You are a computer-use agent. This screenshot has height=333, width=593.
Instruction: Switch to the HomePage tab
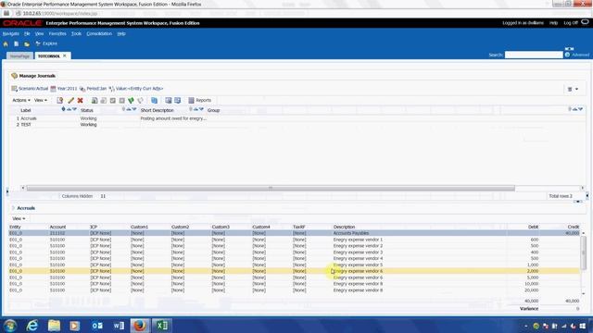[19, 55]
